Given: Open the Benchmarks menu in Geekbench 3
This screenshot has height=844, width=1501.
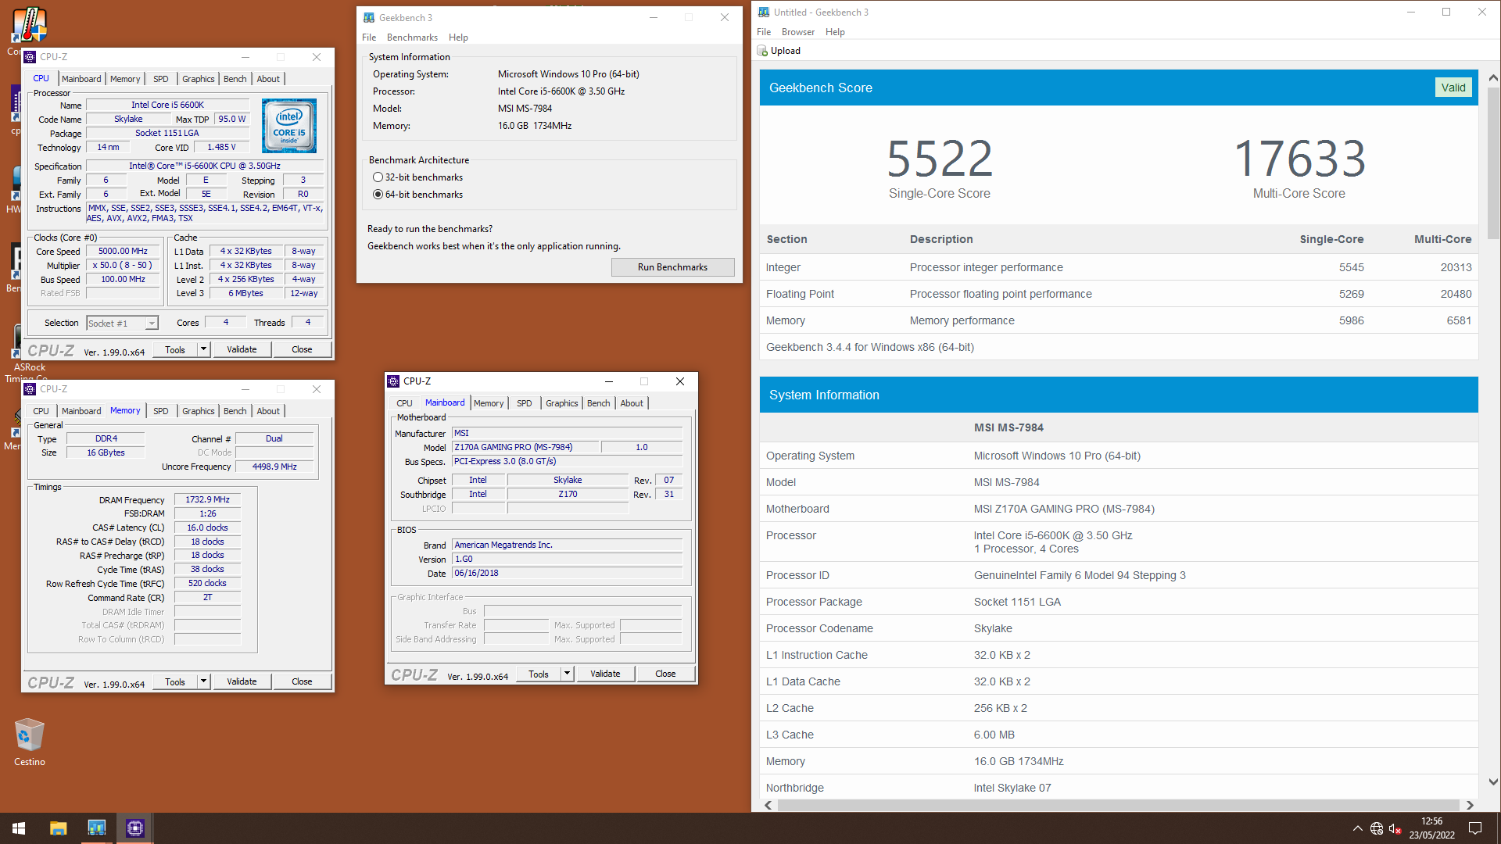Looking at the screenshot, I should coord(412,38).
